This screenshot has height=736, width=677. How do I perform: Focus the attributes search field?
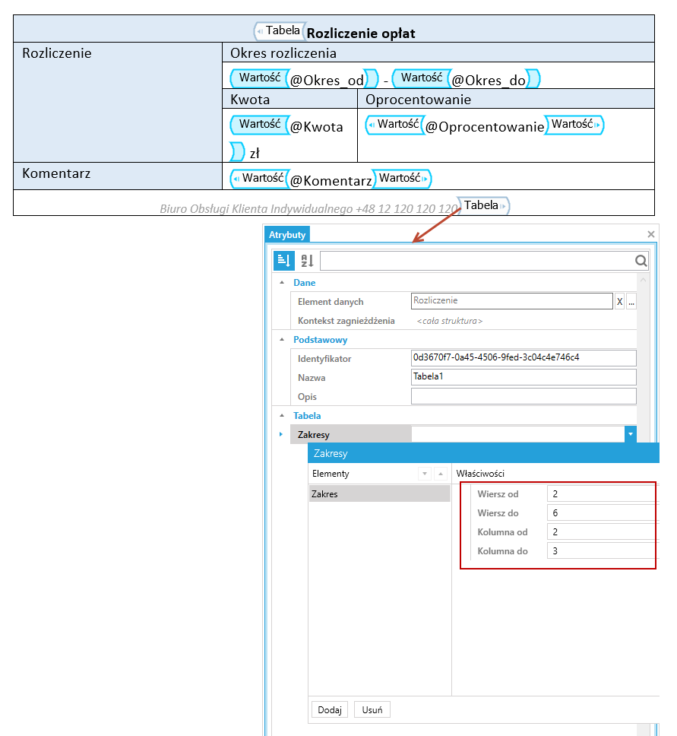coord(476,261)
